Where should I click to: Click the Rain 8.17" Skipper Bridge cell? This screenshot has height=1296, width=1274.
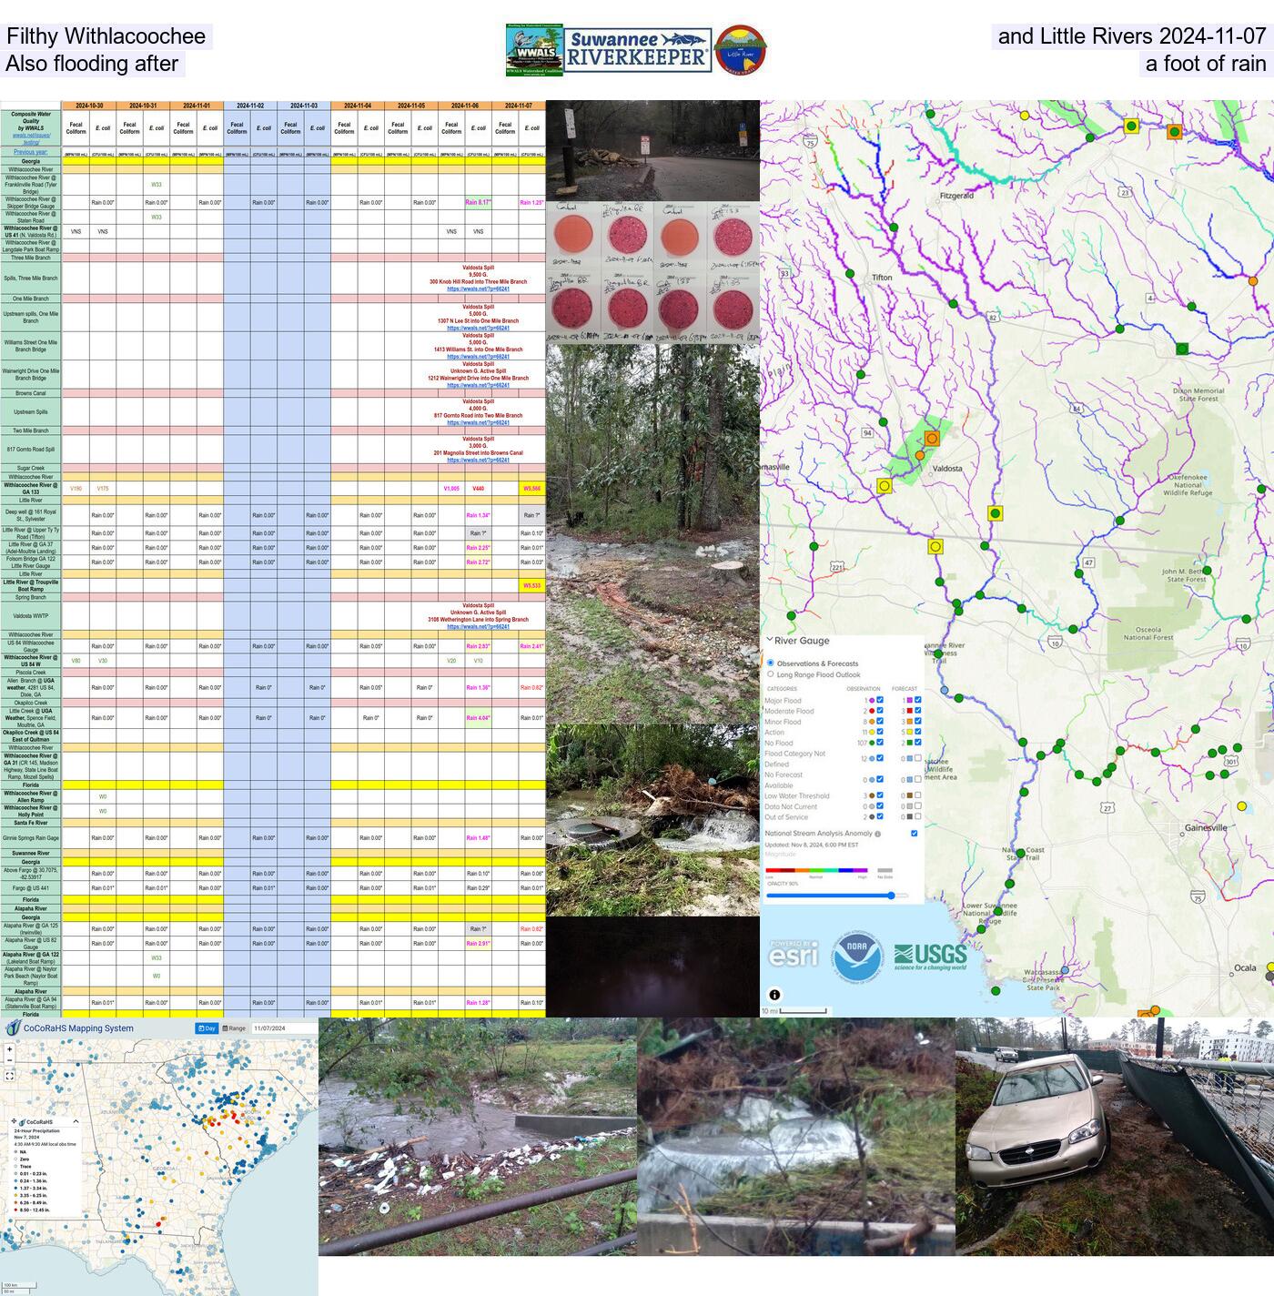pyautogui.click(x=479, y=202)
